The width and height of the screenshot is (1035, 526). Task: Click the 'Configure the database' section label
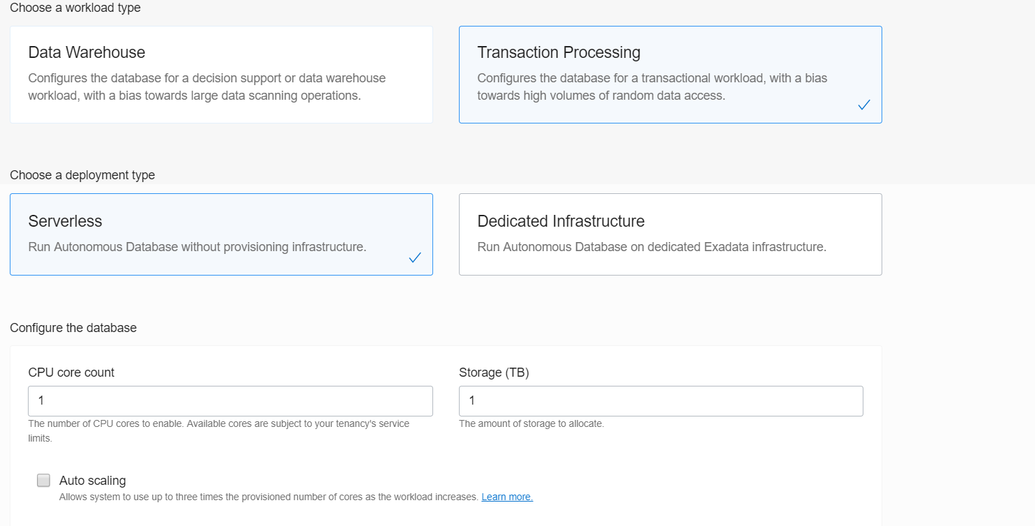pos(73,328)
